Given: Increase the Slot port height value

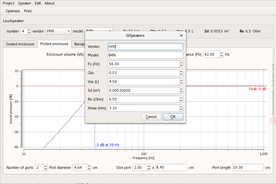Looking at the screenshot, I should tap(149, 166).
